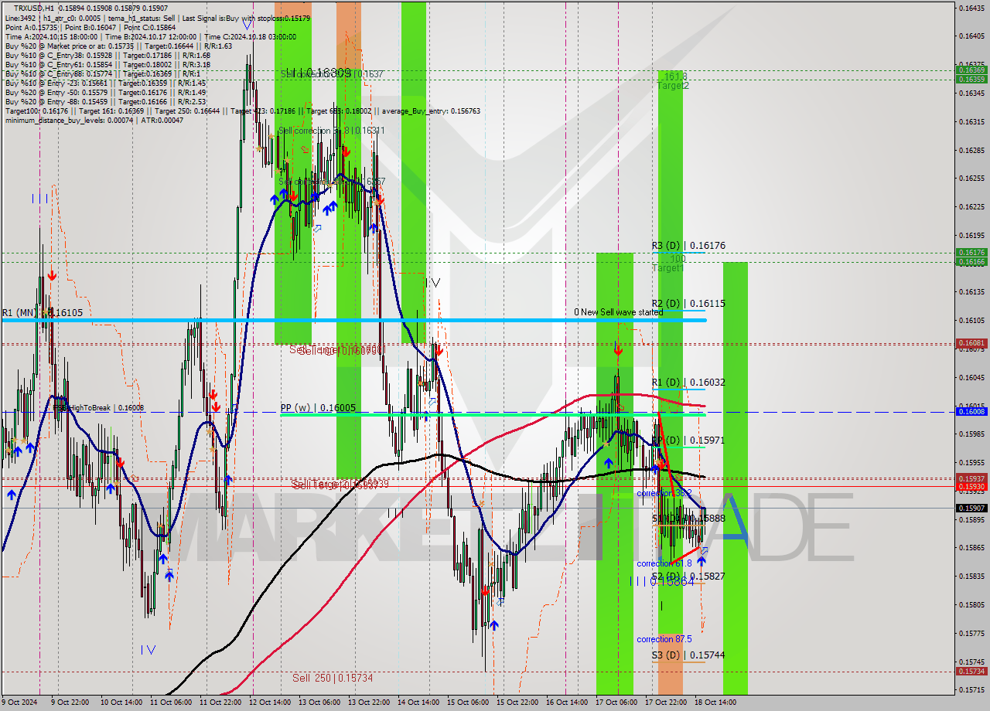Click the '13 Oct 22:00' time axis label
Image resolution: width=990 pixels, height=711 pixels.
point(368,702)
